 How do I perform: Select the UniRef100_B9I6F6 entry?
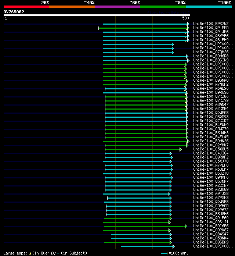[x=211, y=226]
